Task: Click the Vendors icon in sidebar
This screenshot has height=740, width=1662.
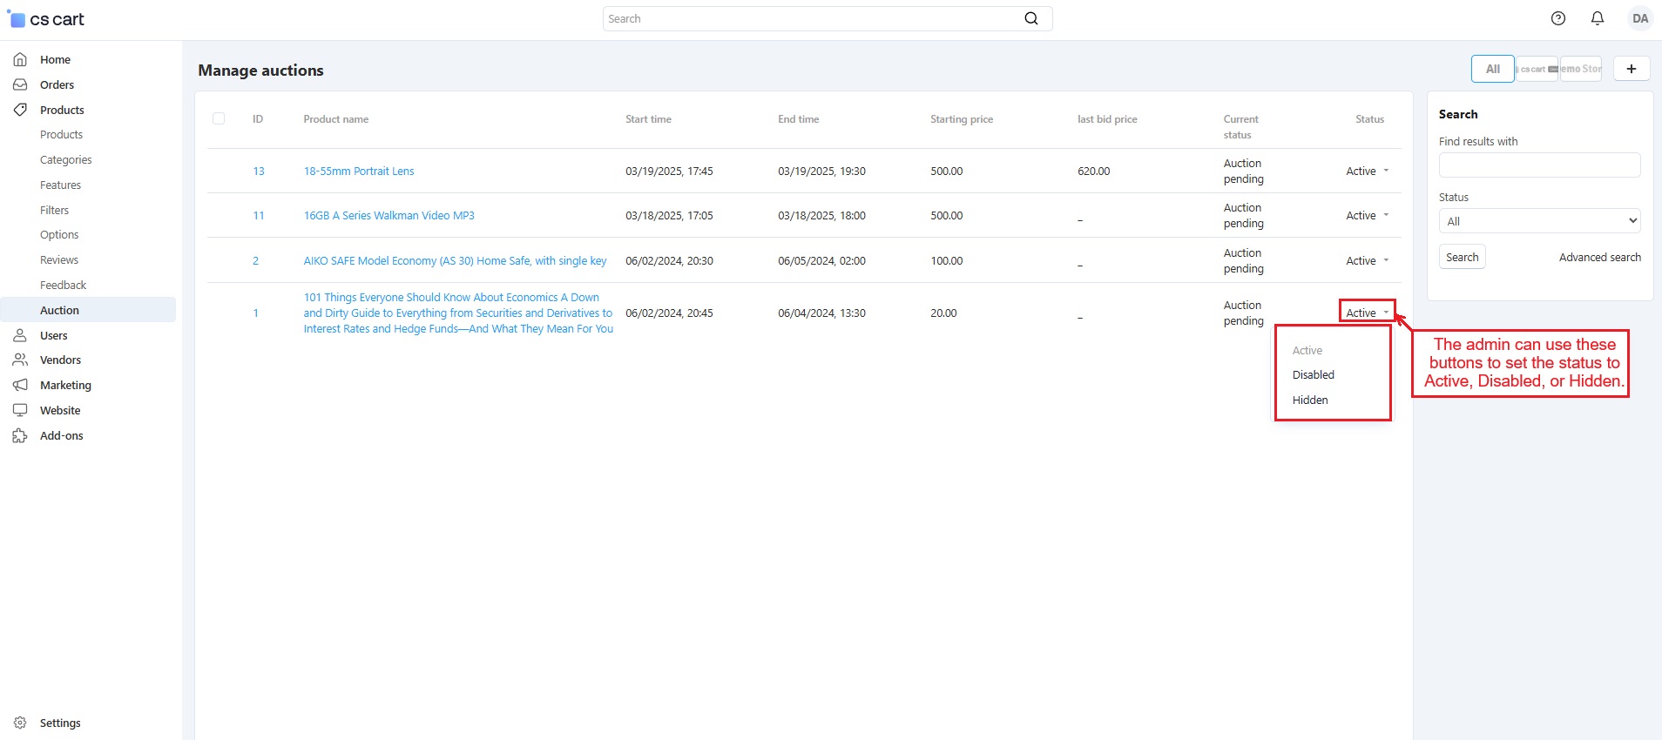Action: [x=20, y=360]
